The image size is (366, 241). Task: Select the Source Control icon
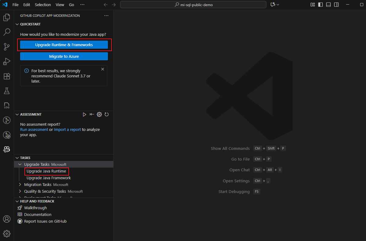[x=7, y=47]
